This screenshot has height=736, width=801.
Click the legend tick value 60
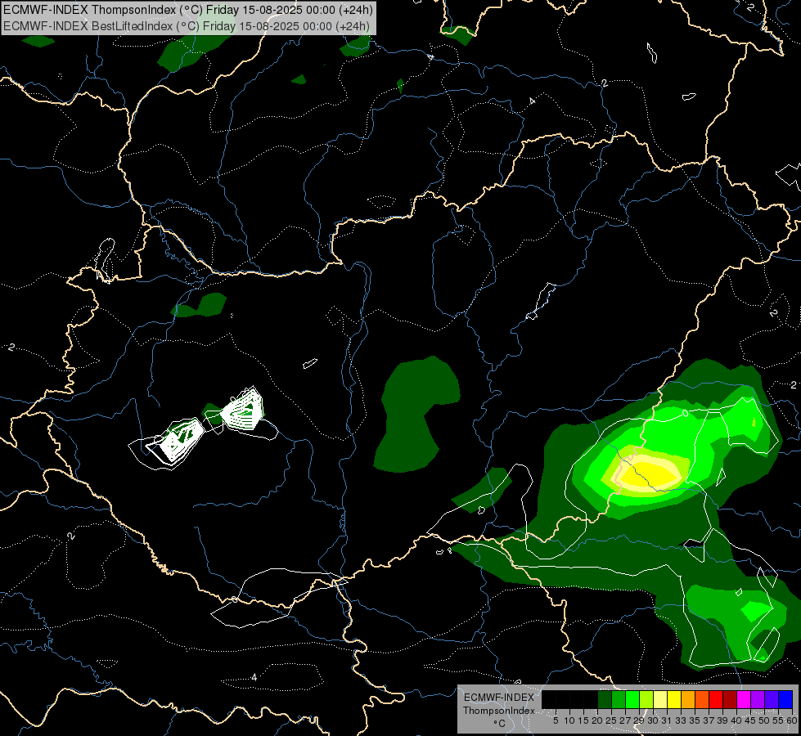[x=792, y=720]
